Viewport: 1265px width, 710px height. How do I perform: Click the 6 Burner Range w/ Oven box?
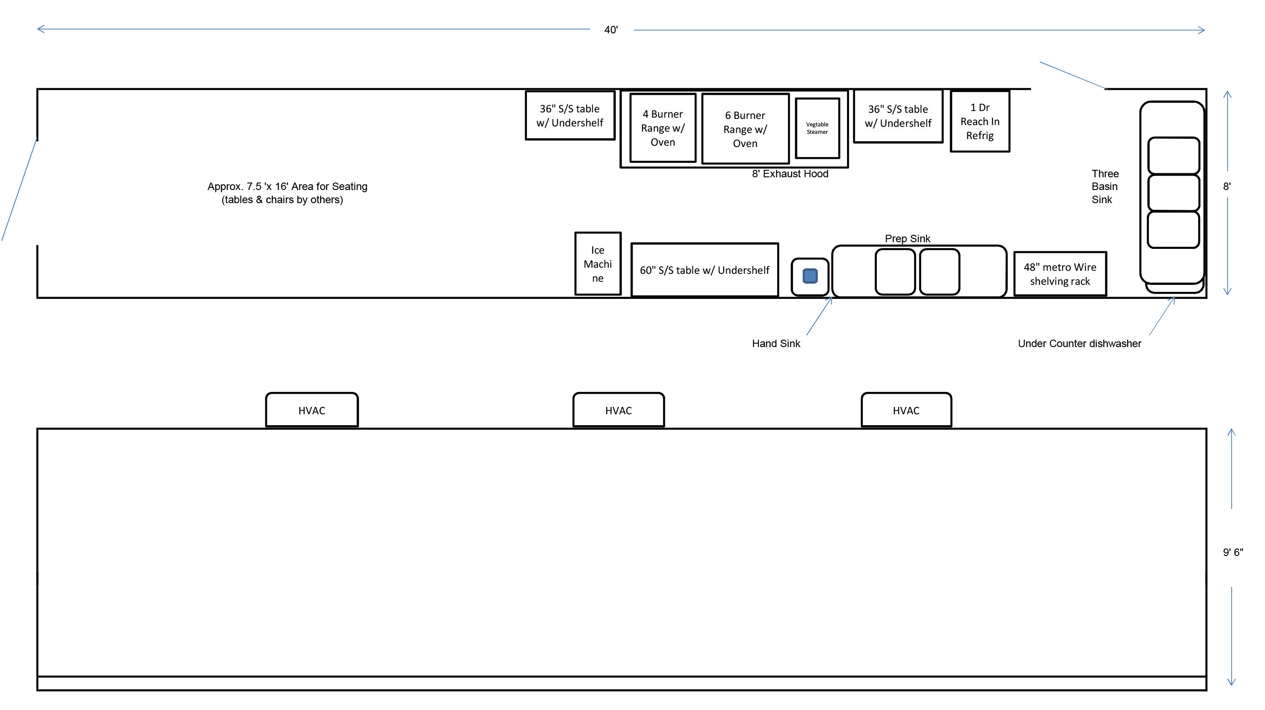[x=745, y=129]
